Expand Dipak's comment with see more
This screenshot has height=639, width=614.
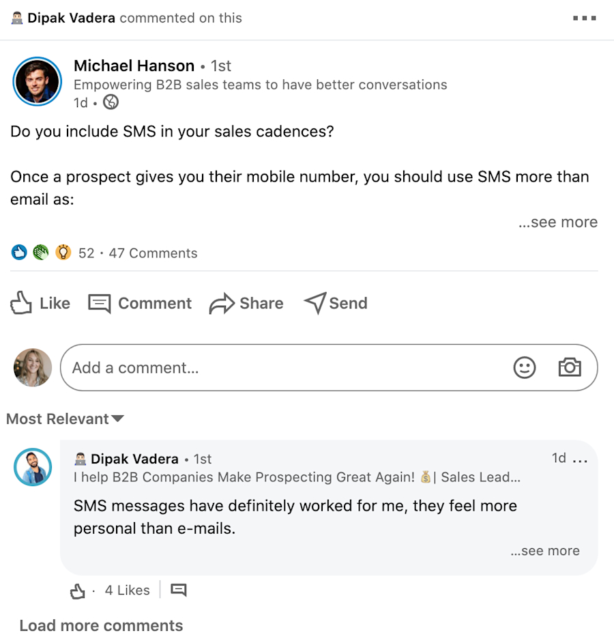pos(544,550)
